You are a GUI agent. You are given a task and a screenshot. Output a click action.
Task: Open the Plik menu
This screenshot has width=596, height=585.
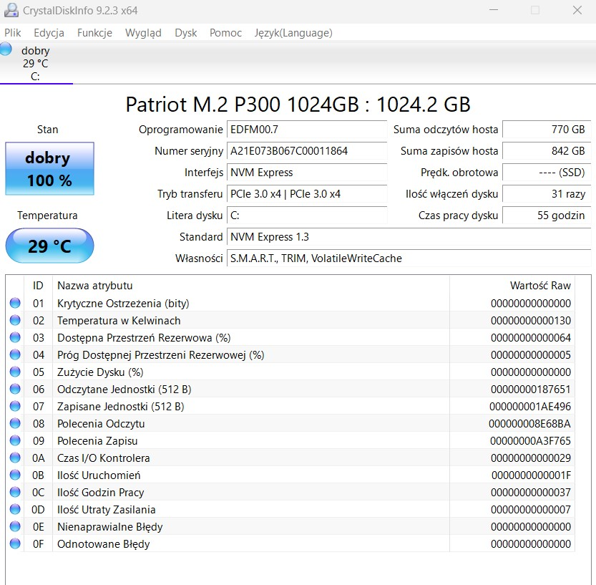coord(13,33)
